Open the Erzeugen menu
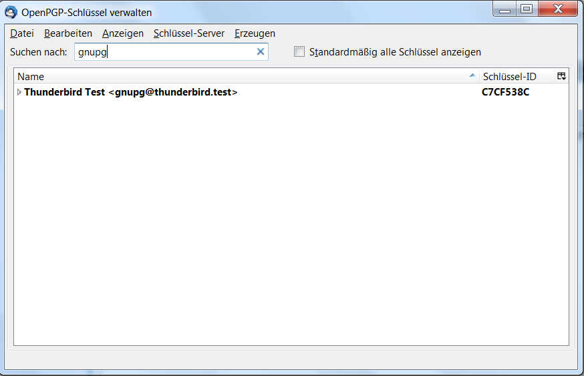Viewport: 584px width, 376px height. (255, 33)
